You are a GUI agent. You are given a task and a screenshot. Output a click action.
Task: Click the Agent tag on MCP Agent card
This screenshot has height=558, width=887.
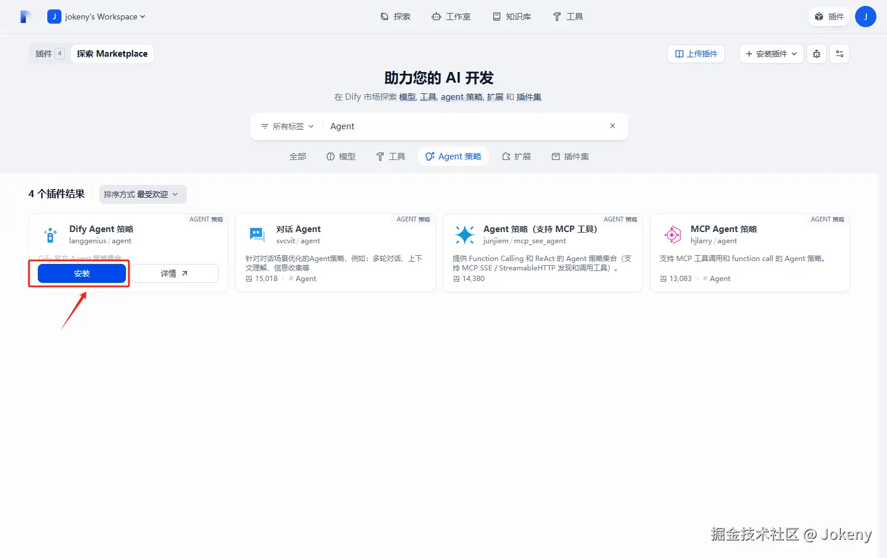pos(717,279)
